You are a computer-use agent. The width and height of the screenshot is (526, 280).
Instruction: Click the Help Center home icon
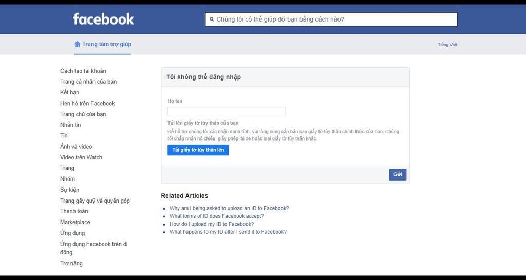tap(77, 44)
